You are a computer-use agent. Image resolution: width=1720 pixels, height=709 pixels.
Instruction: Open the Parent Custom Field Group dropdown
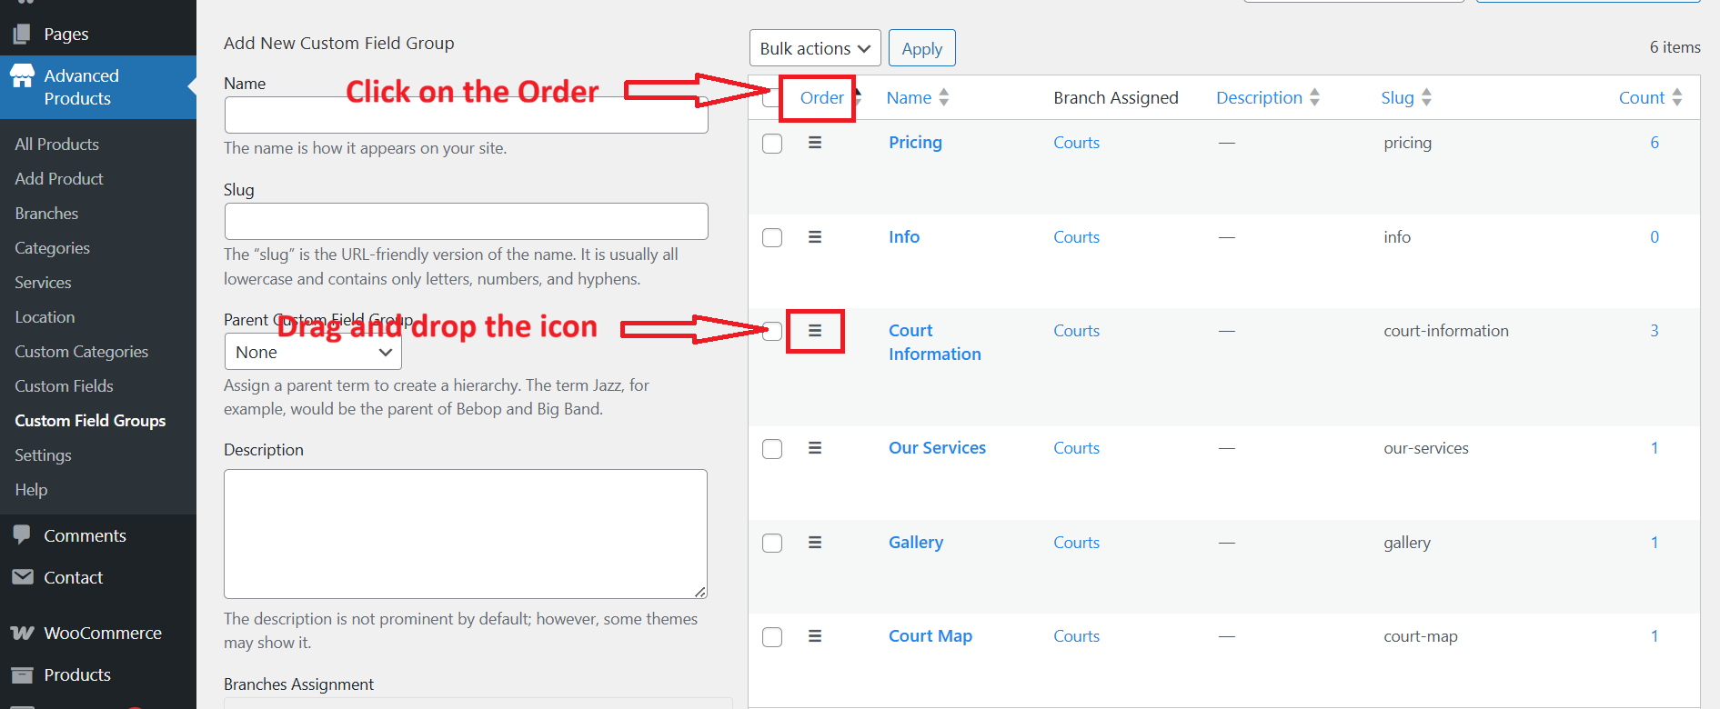(312, 351)
